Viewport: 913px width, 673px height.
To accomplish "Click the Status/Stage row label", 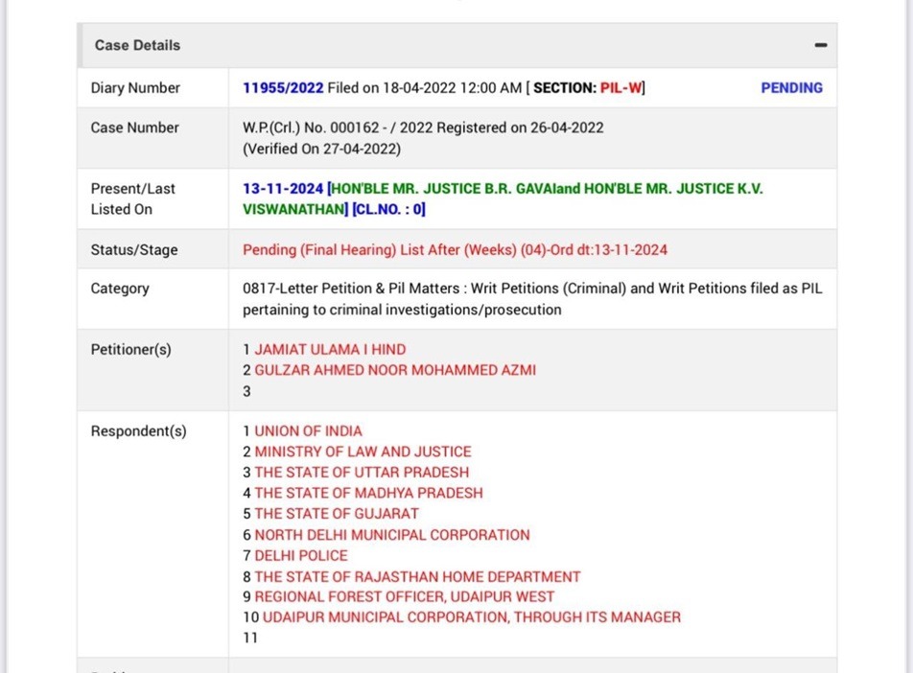I will tap(134, 250).
